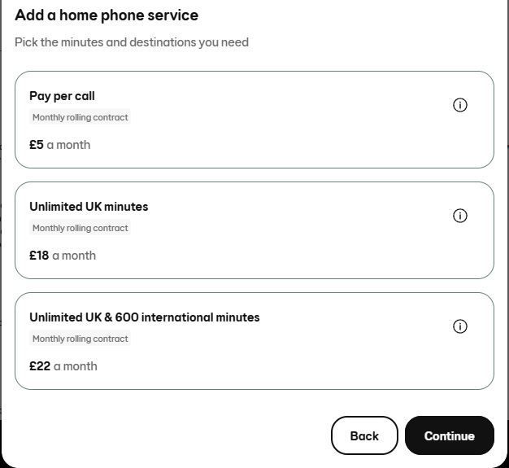The height and width of the screenshot is (468, 509).
Task: Click the £22 a month price
Action: (63, 366)
